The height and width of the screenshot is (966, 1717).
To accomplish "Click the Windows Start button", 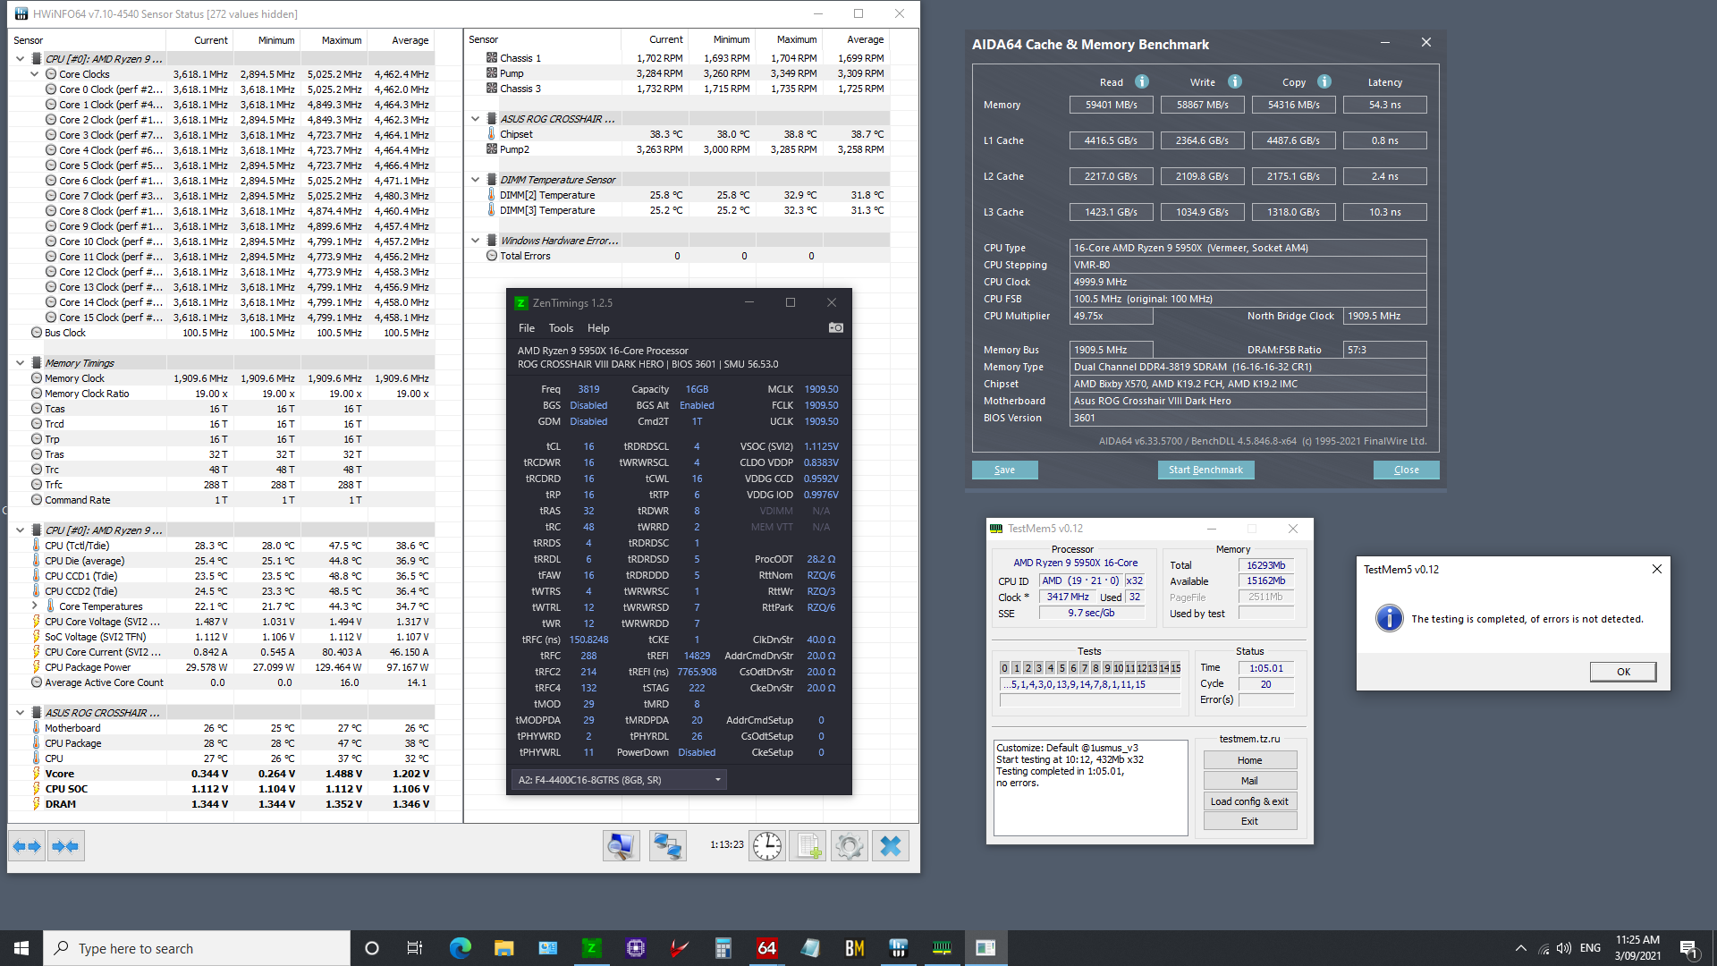I will (21, 948).
